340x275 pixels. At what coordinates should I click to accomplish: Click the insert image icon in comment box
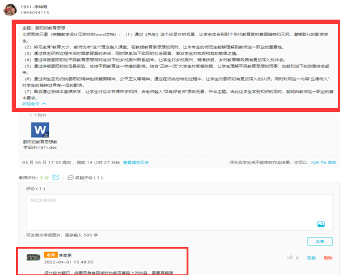pyautogui.click(x=321, y=224)
